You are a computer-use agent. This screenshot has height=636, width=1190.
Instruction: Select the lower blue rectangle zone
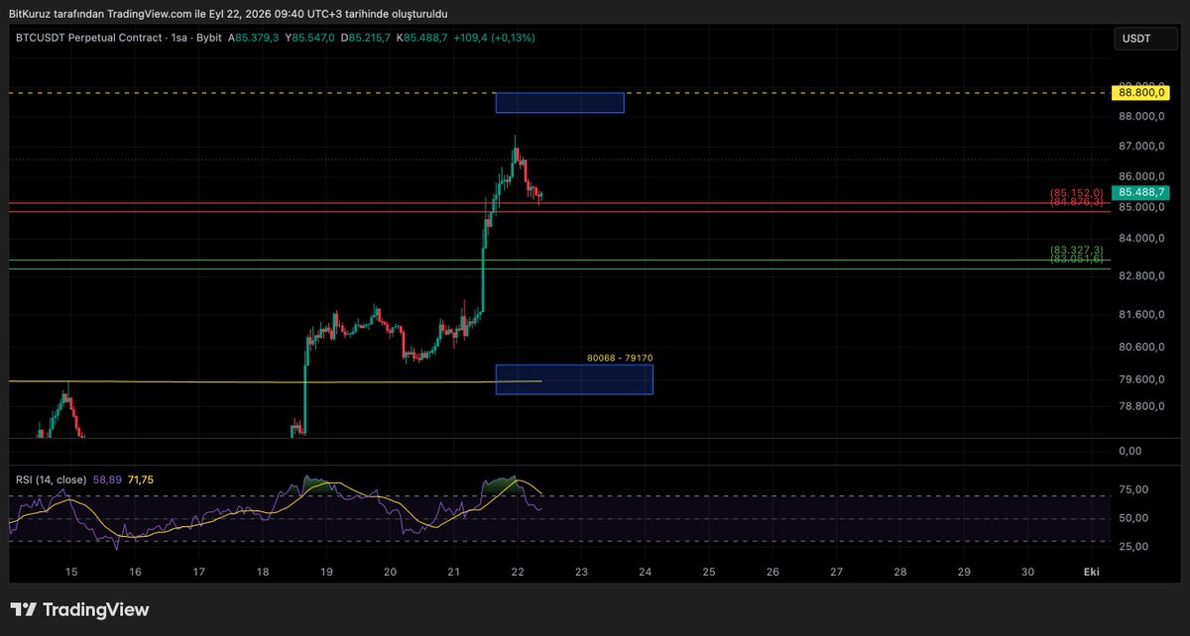point(574,379)
